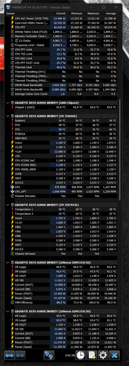Expand the L3 Clocks row chevron
The width and height of the screenshot is (129, 366).
tap(12, 41)
